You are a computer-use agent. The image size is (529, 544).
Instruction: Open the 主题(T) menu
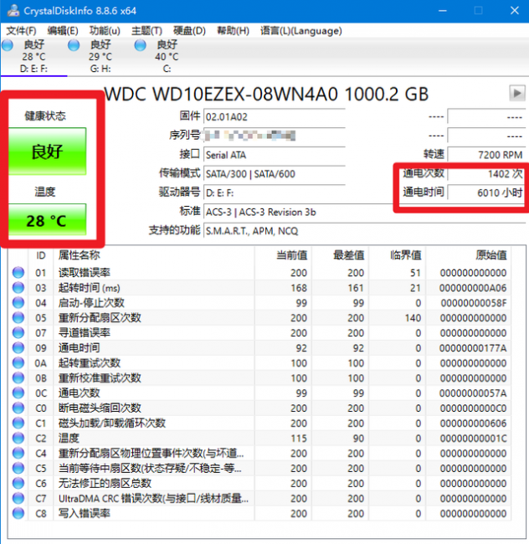146,31
